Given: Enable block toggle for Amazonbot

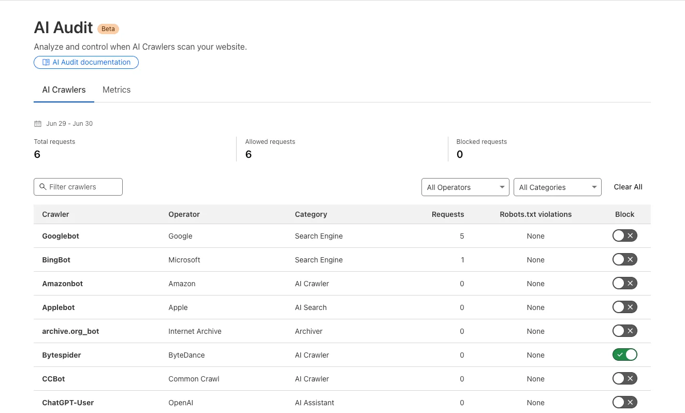Looking at the screenshot, I should [624, 284].
